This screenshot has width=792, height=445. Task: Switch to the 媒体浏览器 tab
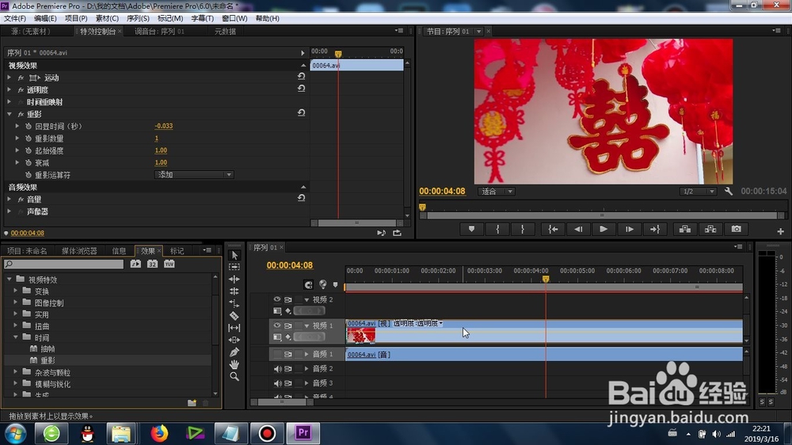coord(78,250)
